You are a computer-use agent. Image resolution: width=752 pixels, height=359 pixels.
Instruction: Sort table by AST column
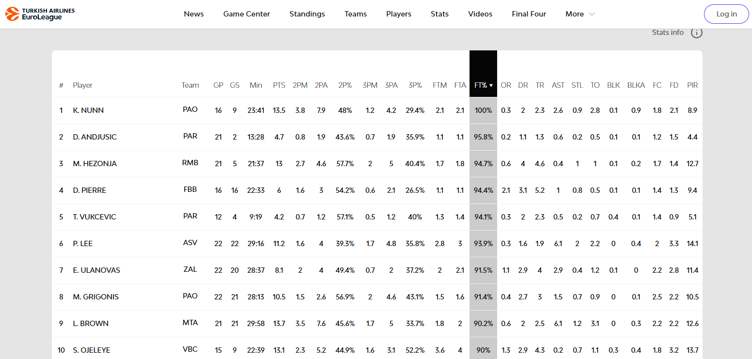point(558,85)
